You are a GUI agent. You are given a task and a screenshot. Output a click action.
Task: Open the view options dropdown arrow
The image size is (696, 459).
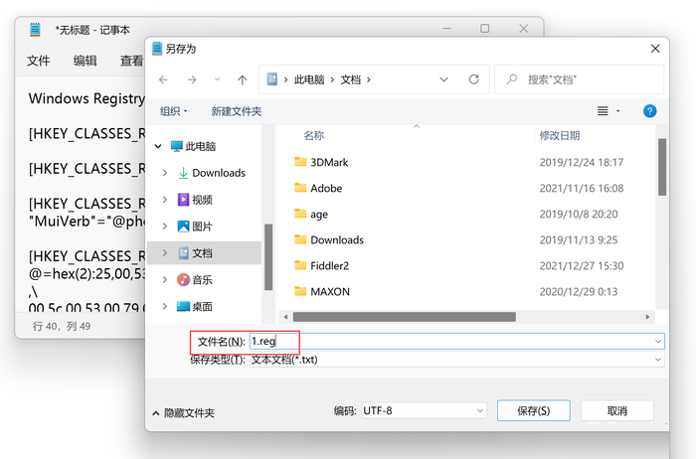(617, 111)
